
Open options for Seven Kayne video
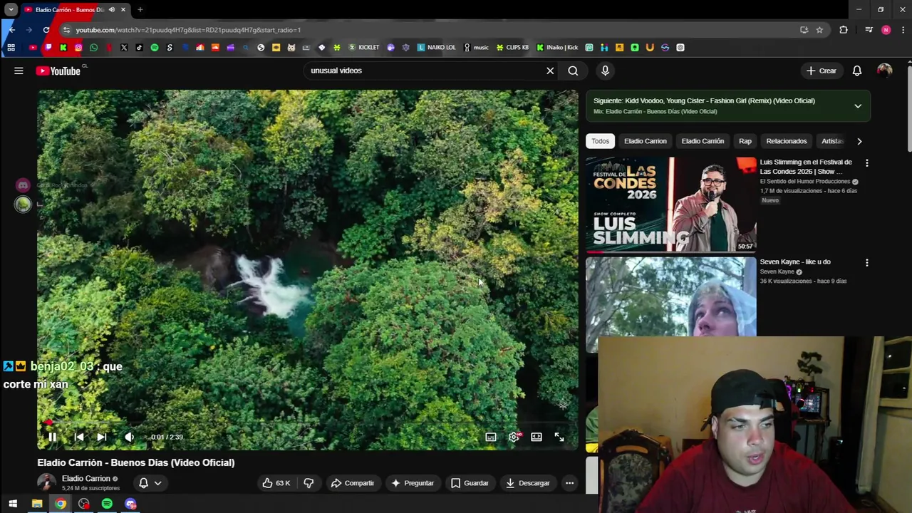click(x=867, y=263)
